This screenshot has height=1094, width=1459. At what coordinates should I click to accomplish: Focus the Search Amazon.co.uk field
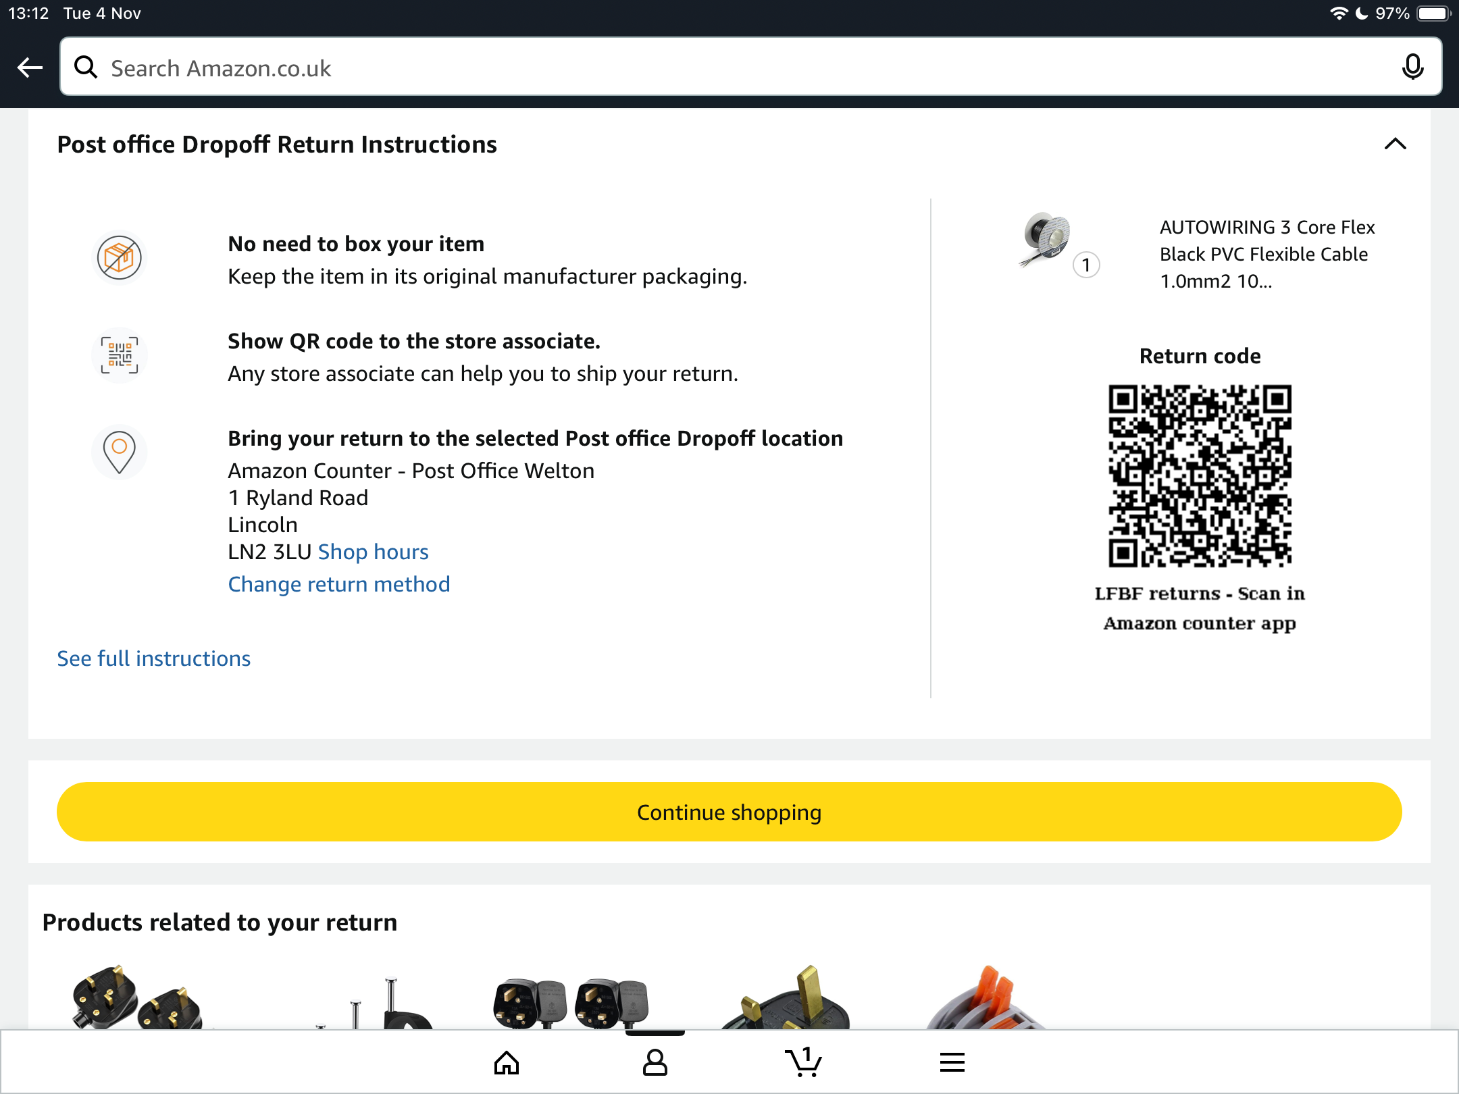point(743,68)
